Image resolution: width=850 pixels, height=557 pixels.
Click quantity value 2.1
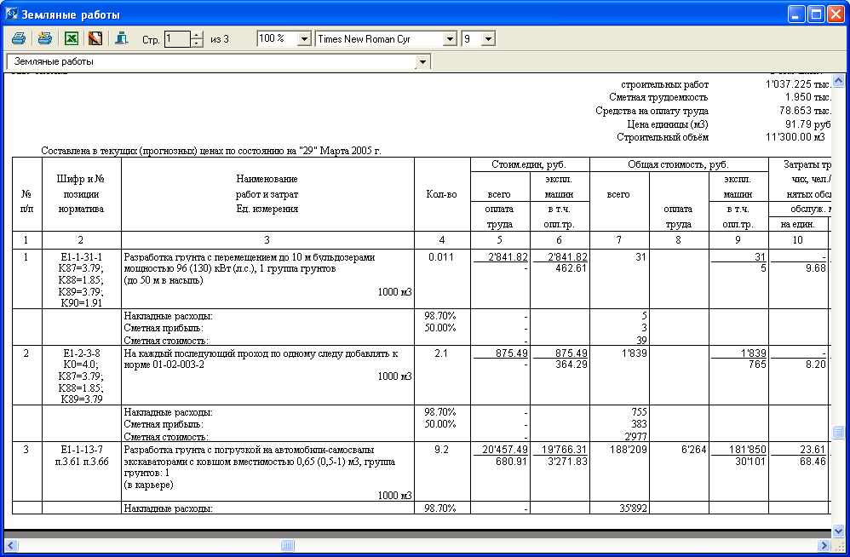(441, 353)
